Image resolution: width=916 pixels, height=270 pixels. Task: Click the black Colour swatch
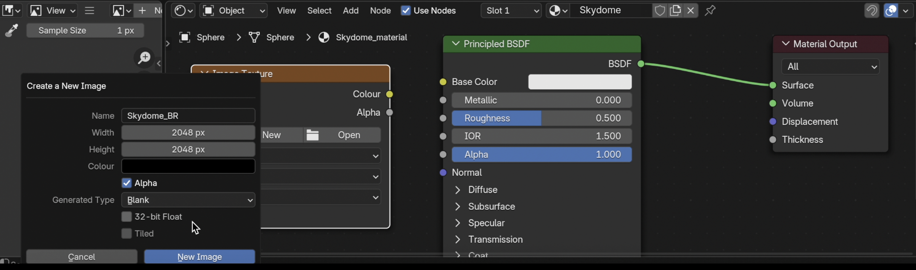click(x=188, y=166)
